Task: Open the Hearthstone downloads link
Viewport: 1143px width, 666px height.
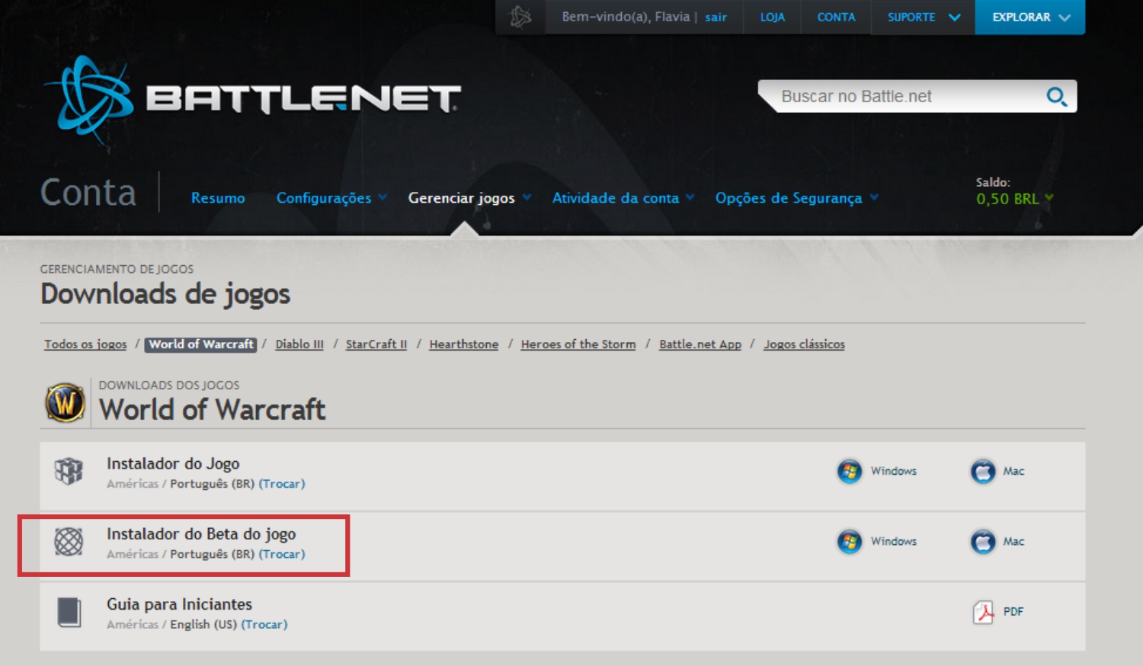Action: click(x=463, y=344)
